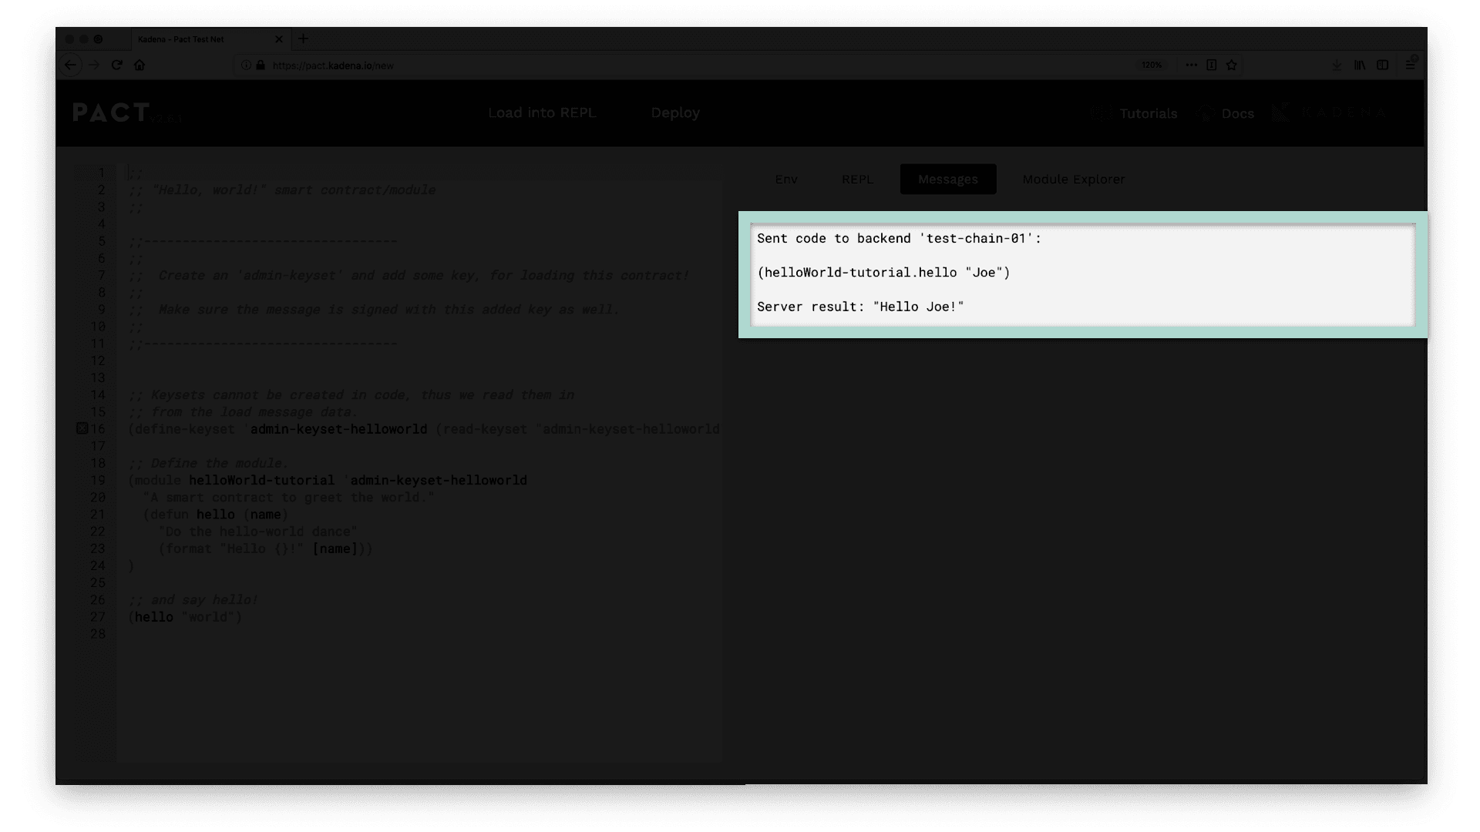
Task: Open the downloads arrow icon
Action: coord(1337,65)
